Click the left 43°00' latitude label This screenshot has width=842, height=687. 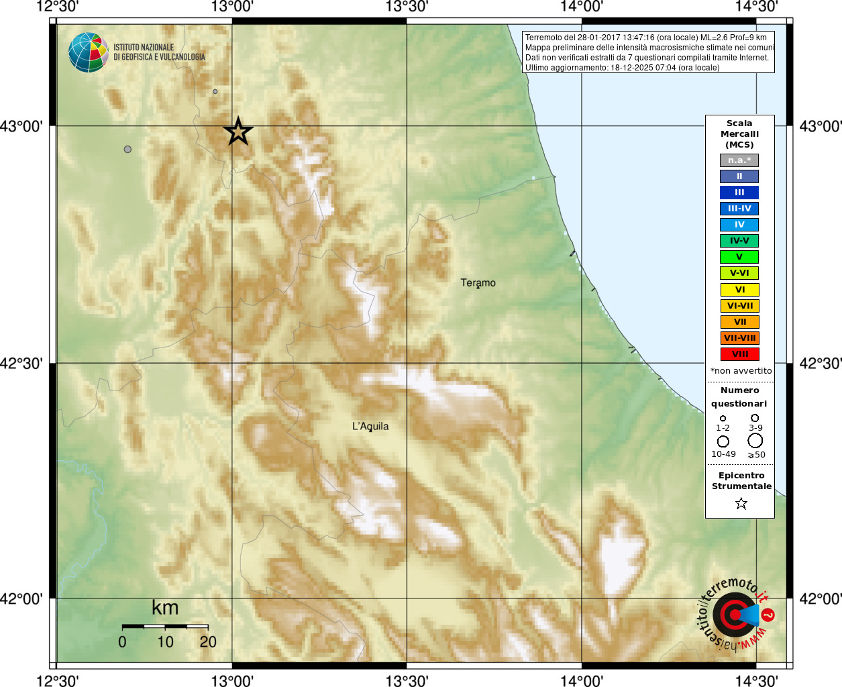(21, 126)
